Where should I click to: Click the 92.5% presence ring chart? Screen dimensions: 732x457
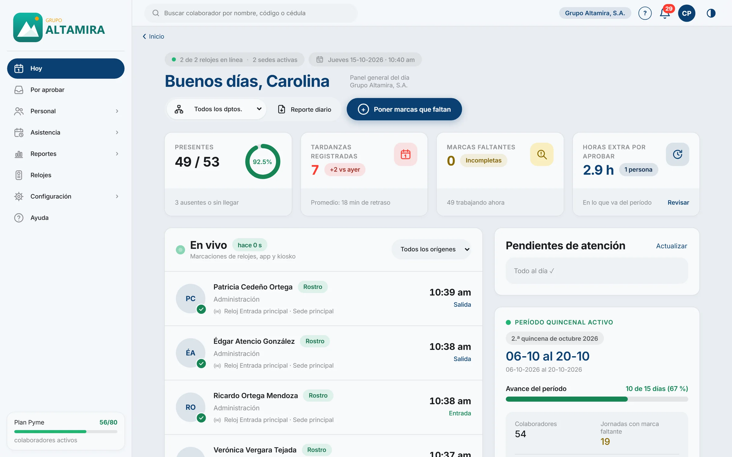(262, 161)
